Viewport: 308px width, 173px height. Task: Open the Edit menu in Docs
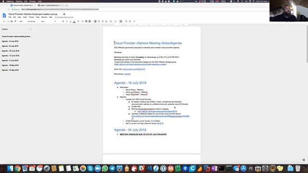pyautogui.click(x=14, y=17)
